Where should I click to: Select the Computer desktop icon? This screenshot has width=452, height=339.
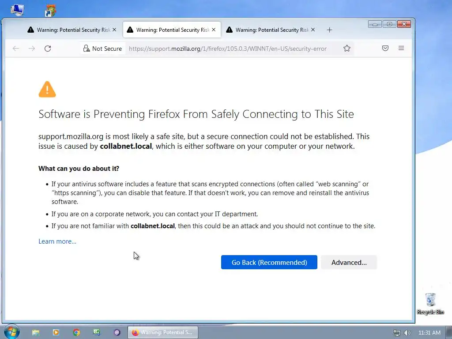(x=17, y=9)
